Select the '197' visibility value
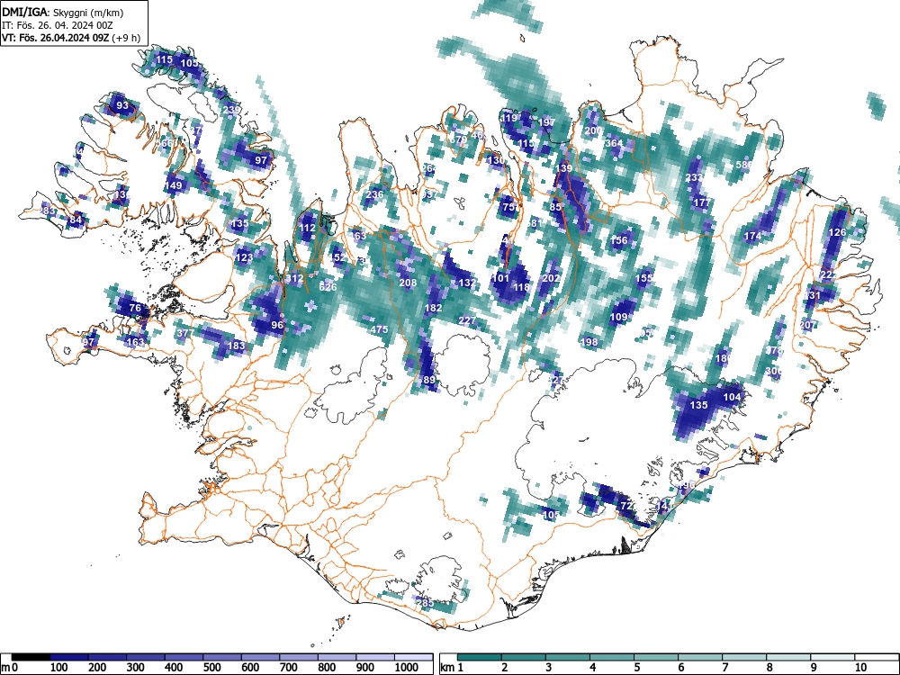 click(x=546, y=121)
